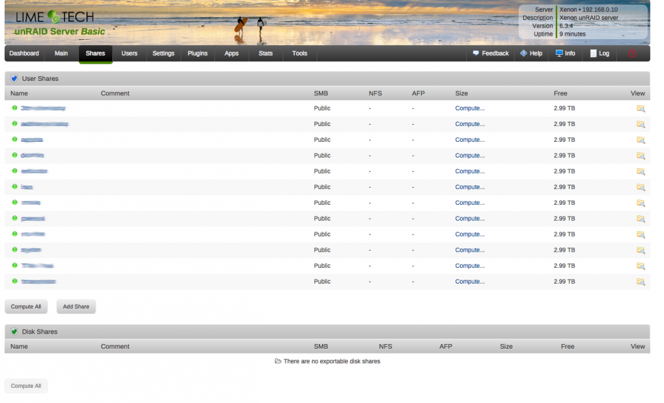
Task: Click Compute All under Disk Shares
Action: point(26,386)
